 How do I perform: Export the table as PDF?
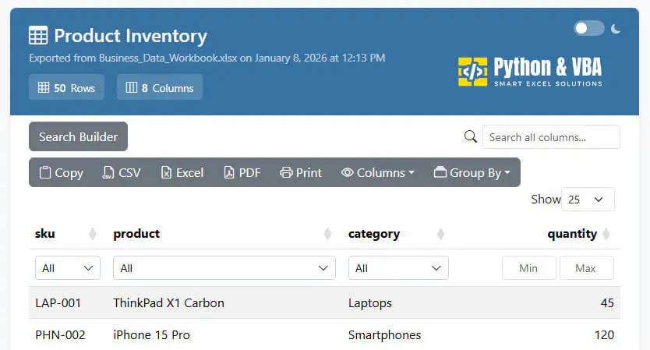[242, 173]
